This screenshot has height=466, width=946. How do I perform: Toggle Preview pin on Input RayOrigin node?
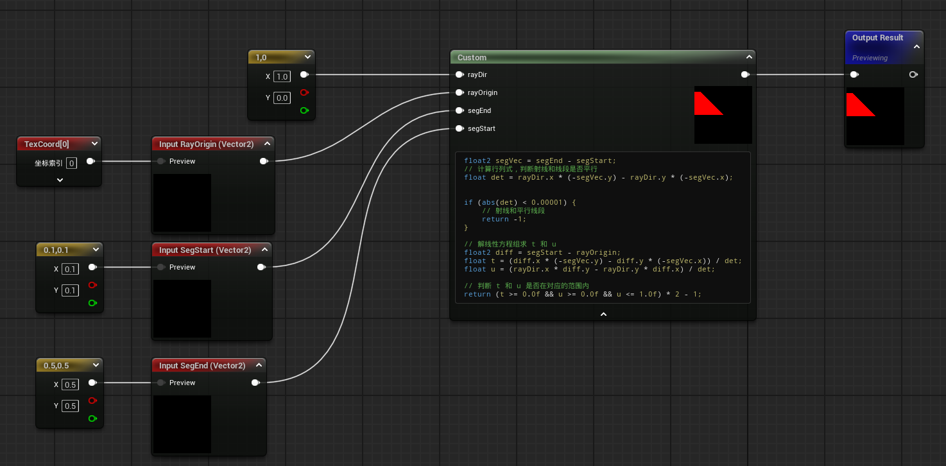pyautogui.click(x=161, y=162)
